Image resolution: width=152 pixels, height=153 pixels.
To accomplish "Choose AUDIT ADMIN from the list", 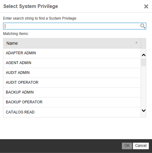I will [x=72, y=73].
